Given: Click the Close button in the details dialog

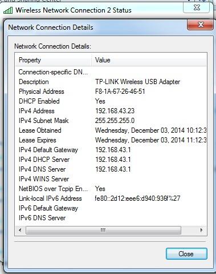Looking at the screenshot, I should (186, 254).
